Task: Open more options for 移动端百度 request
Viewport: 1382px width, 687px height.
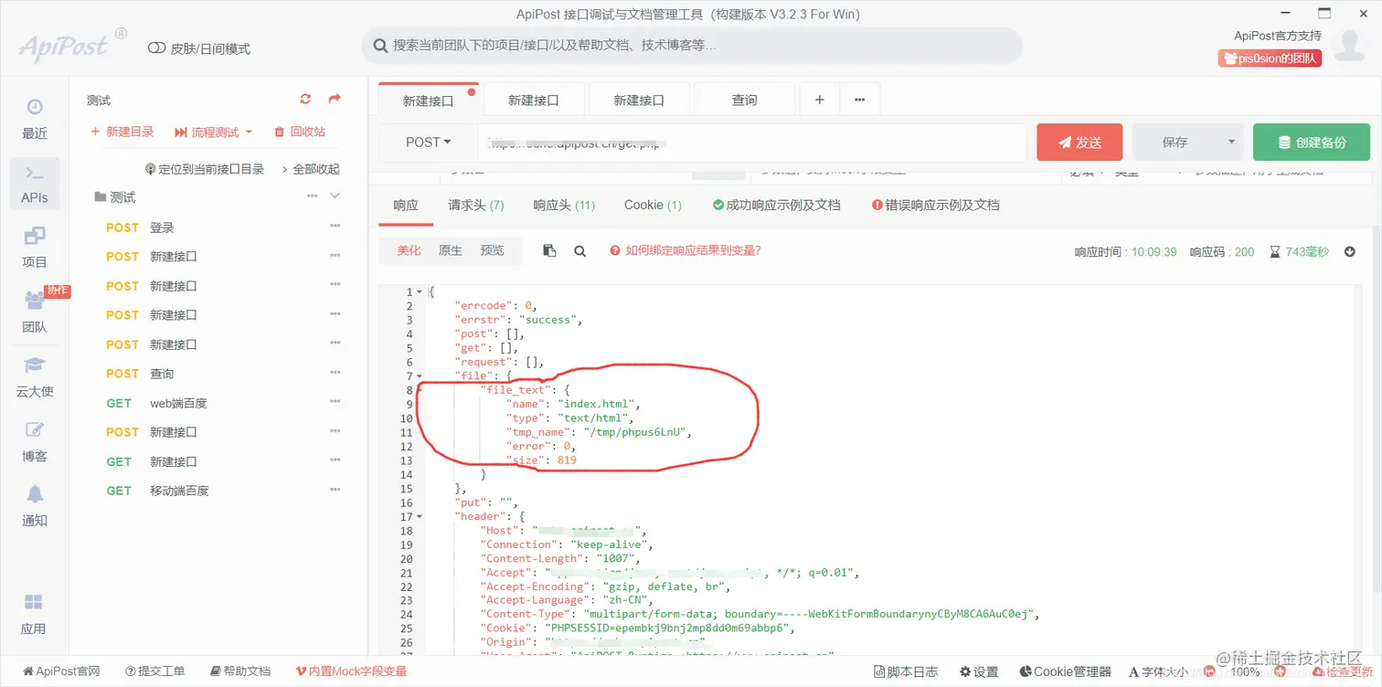Action: pos(335,490)
